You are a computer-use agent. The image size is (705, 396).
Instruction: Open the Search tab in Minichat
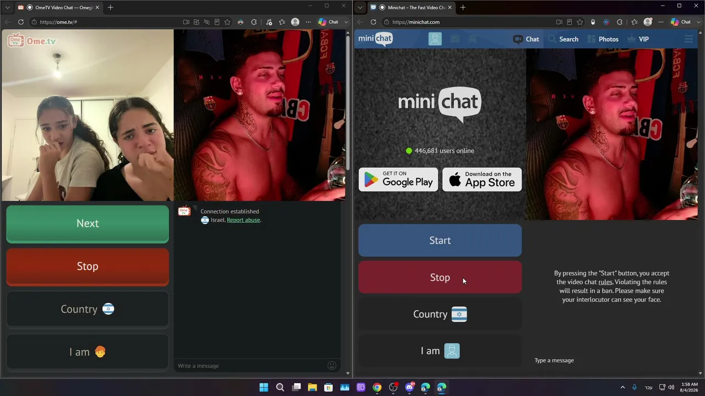(x=563, y=39)
